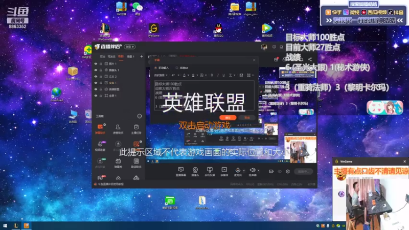Open the font family dropdown
The width and height of the screenshot is (409, 230).
161,75
